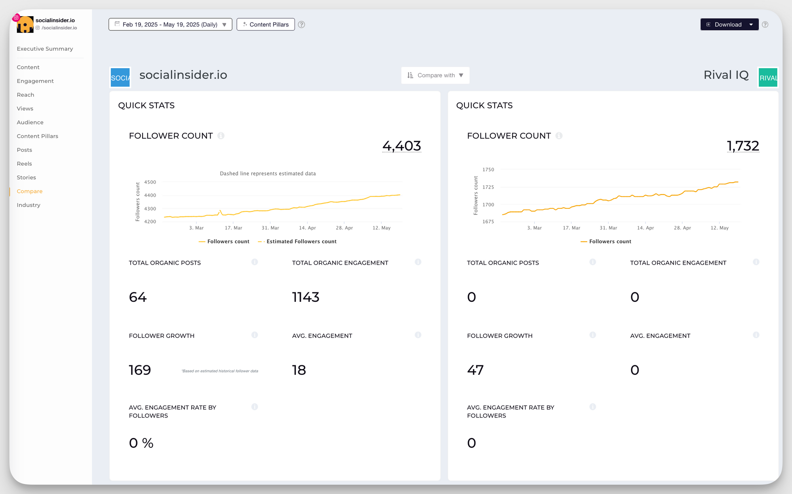Click the Content Pillars toolbar button
This screenshot has width=792, height=494.
pos(266,24)
